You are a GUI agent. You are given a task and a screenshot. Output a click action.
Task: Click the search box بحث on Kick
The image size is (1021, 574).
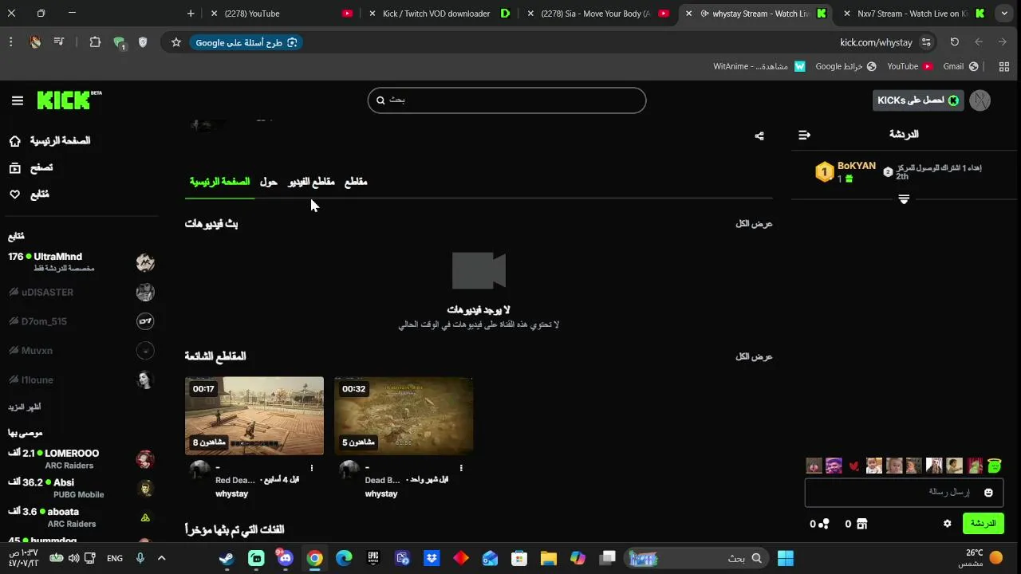tap(507, 100)
